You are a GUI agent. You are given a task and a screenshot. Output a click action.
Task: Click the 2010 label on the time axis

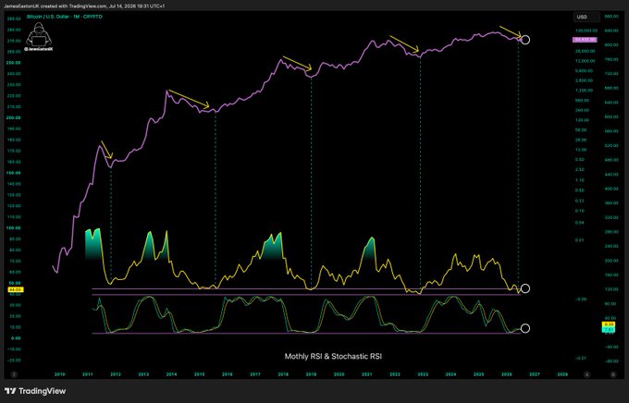point(59,374)
